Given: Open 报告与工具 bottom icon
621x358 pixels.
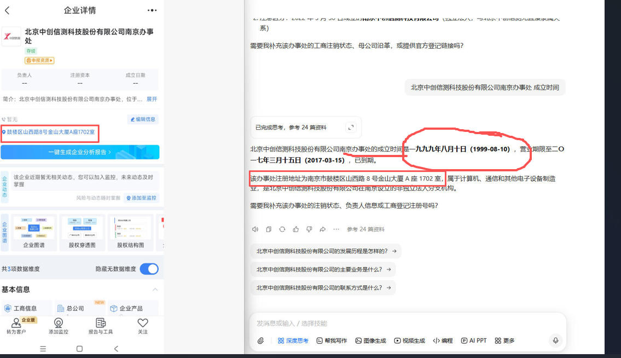Looking at the screenshot, I should point(101,326).
